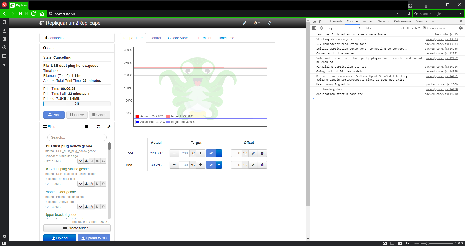Open OctoPrint settings with the wrench icon
Viewport: 465px width, 246px height.
pos(244,23)
